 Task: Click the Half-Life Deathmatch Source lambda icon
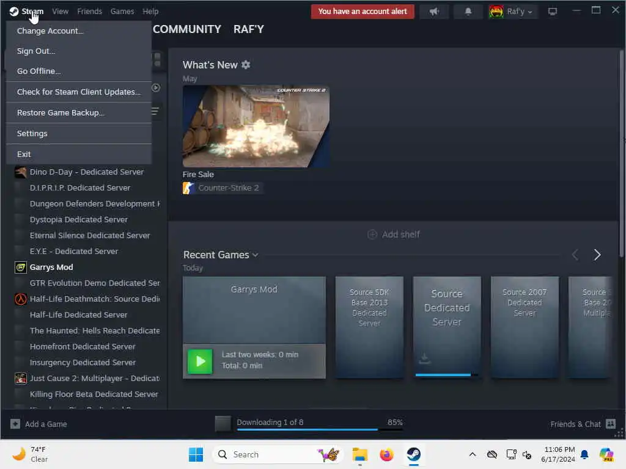point(21,299)
